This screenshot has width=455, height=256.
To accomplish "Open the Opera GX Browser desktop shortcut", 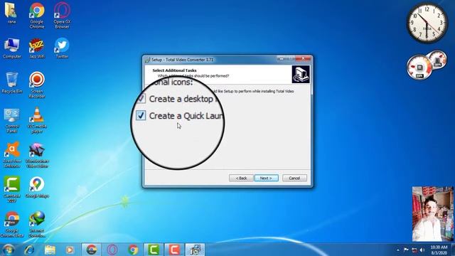I will pos(62,15).
